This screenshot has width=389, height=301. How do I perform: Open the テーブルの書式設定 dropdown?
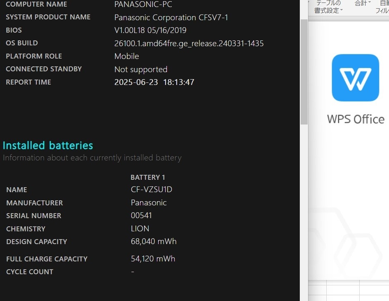(x=328, y=7)
